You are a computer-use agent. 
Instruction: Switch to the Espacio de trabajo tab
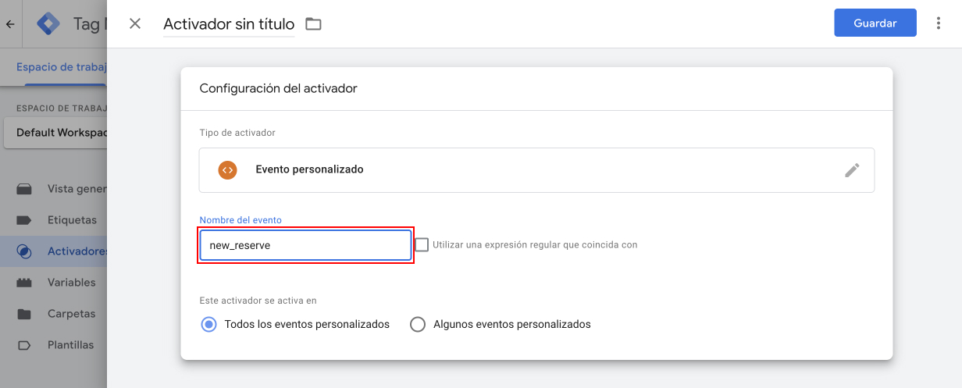[61, 67]
